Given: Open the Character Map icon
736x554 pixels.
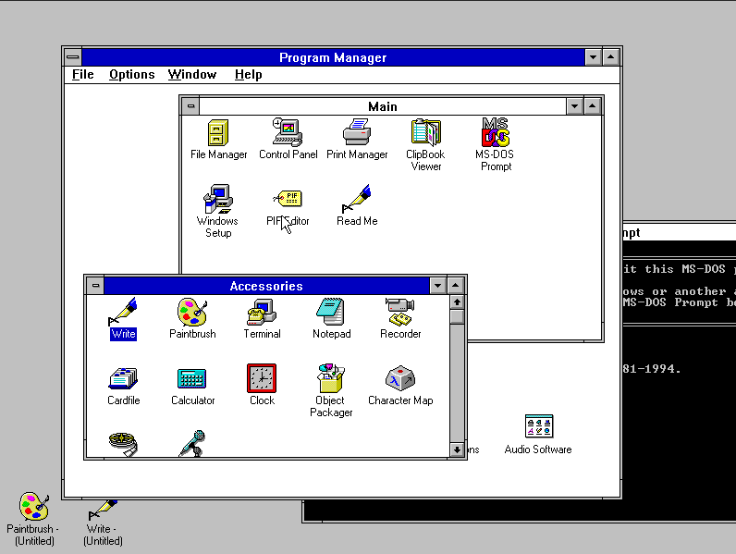Looking at the screenshot, I should coord(400,379).
